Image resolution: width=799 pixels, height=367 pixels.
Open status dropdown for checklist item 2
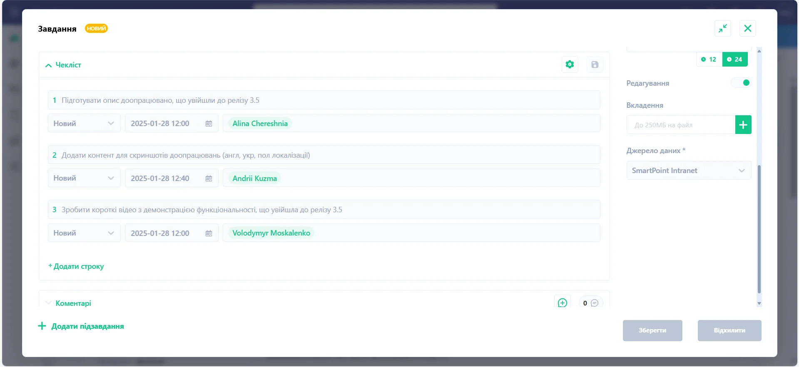[84, 178]
